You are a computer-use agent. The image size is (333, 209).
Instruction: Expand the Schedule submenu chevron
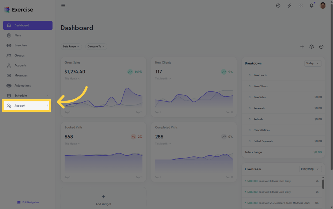[47, 96]
